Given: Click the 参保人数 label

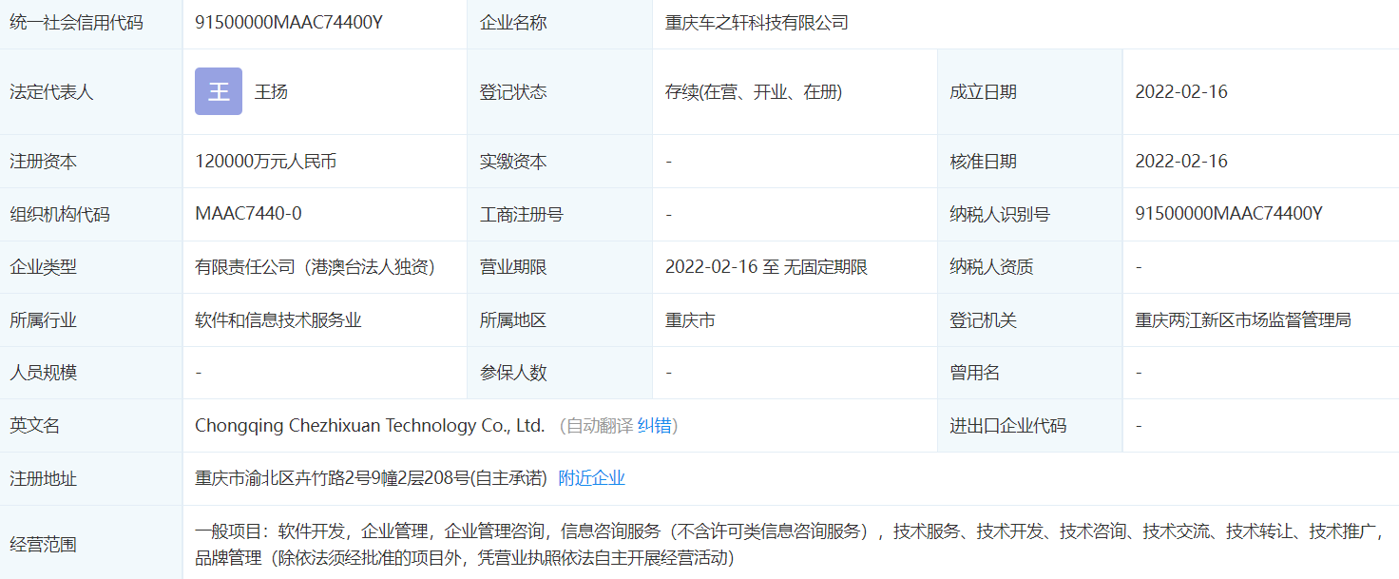Looking at the screenshot, I should pos(513,373).
